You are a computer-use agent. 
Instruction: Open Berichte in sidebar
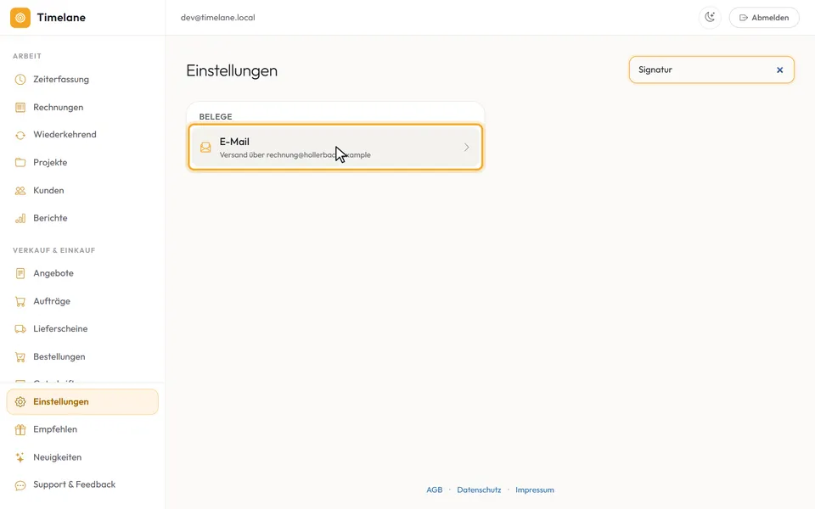point(82,218)
